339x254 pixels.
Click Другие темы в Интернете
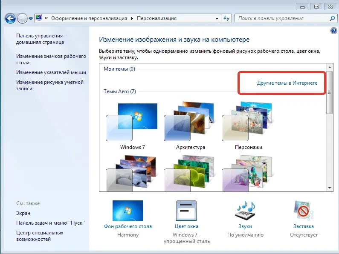[287, 83]
